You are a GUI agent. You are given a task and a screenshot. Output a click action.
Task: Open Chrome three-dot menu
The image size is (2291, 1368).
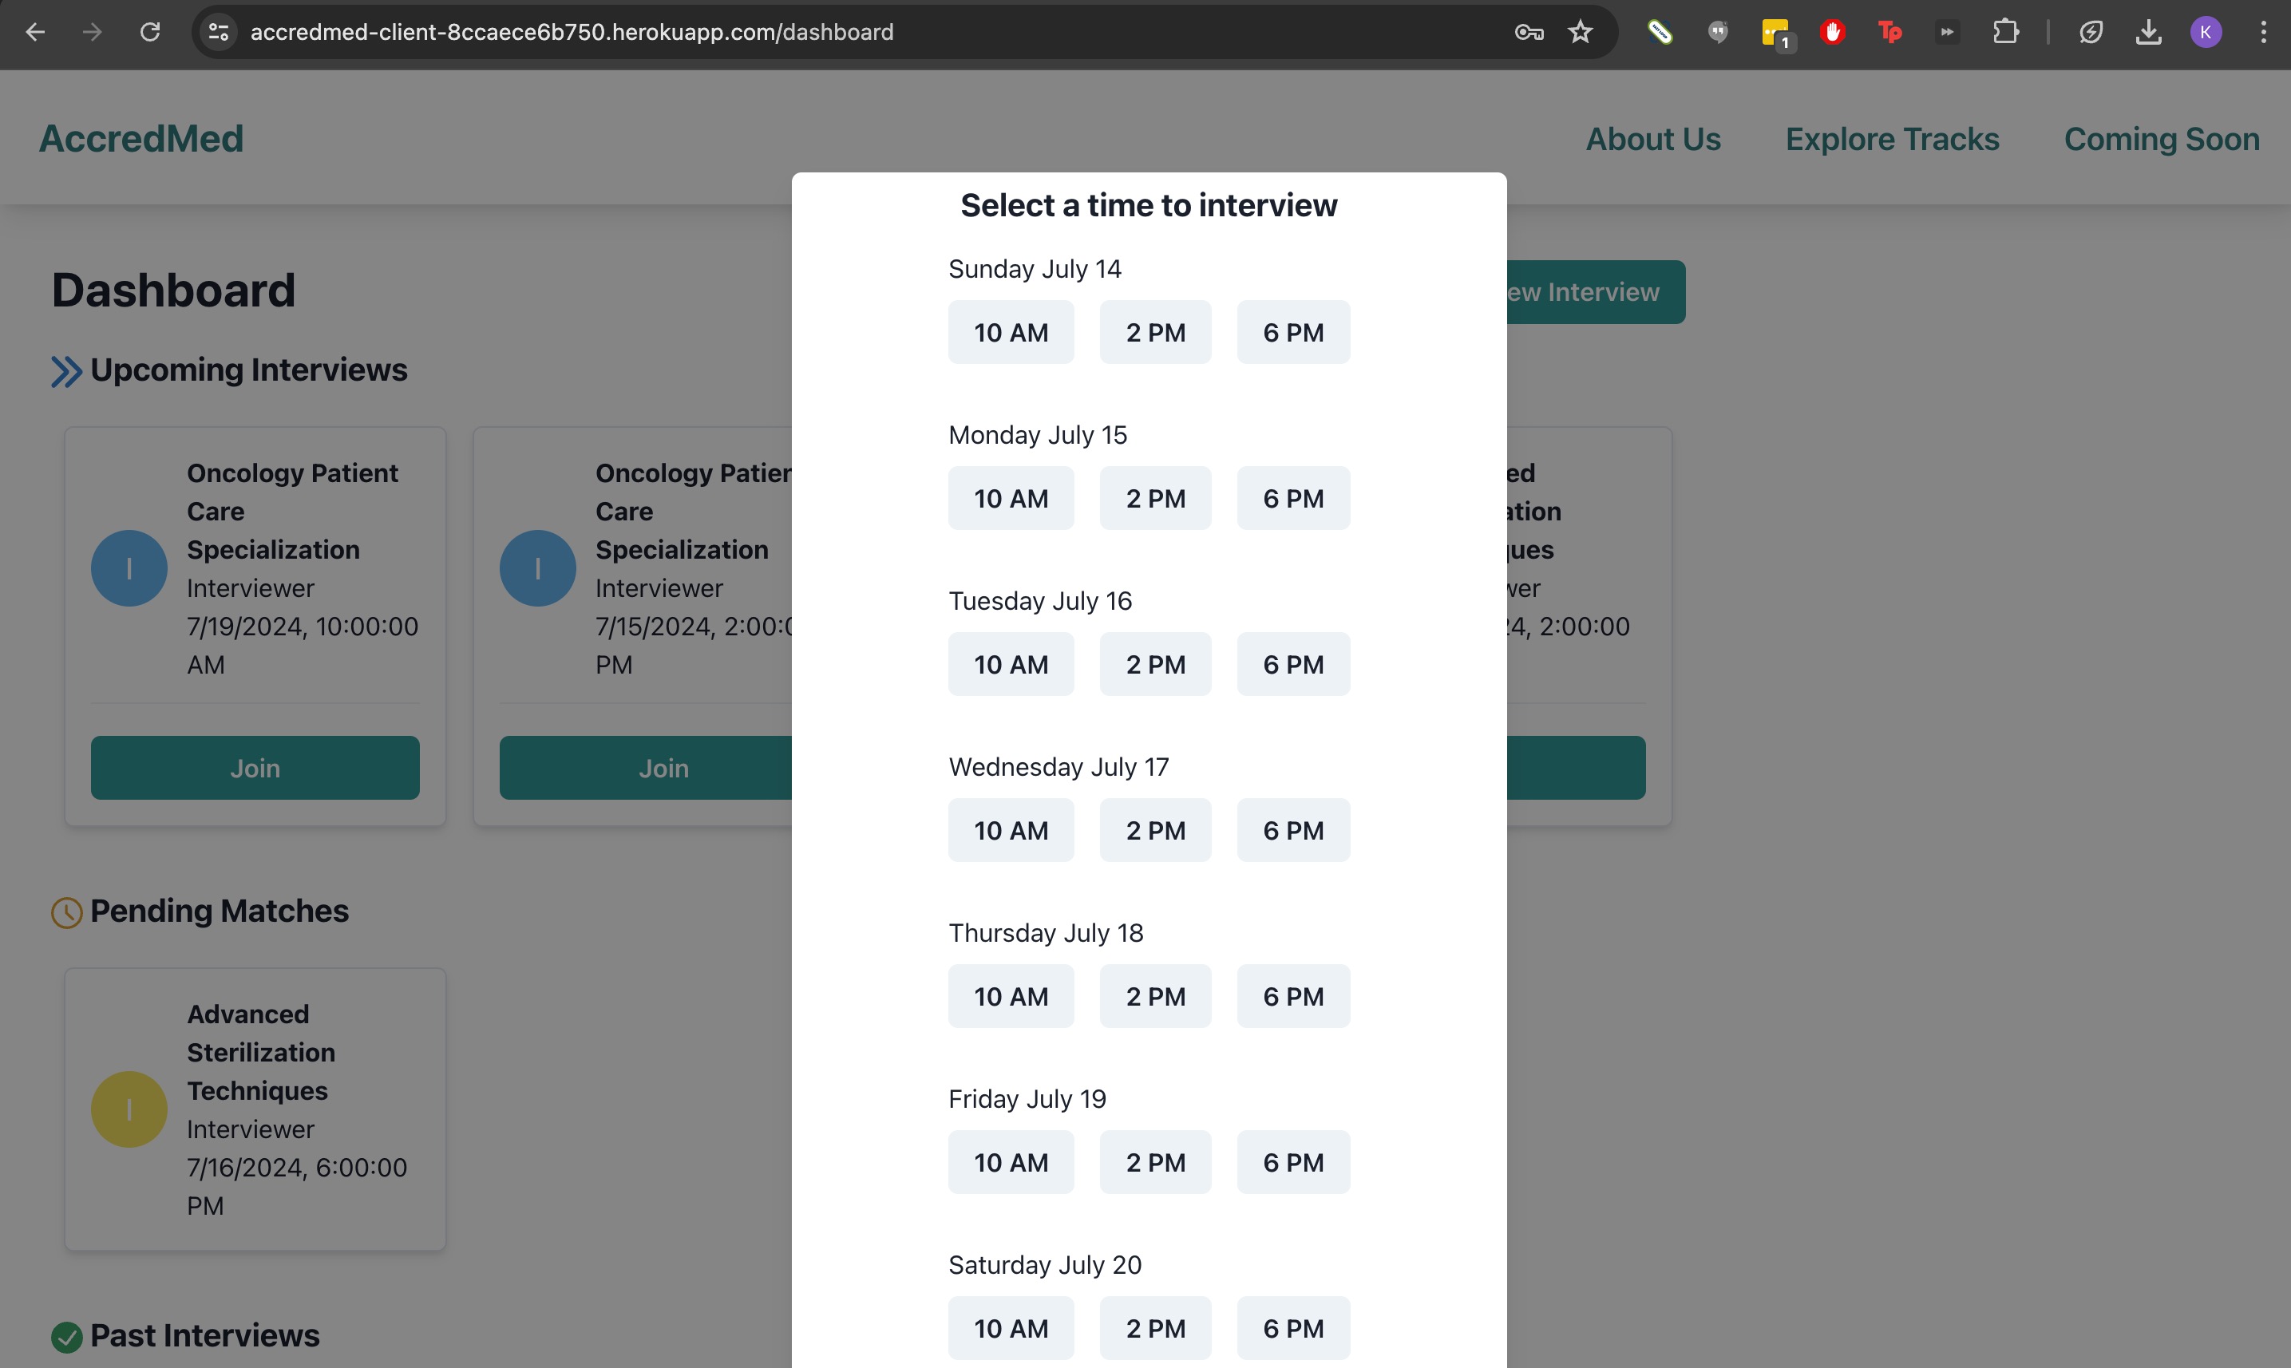(2262, 32)
